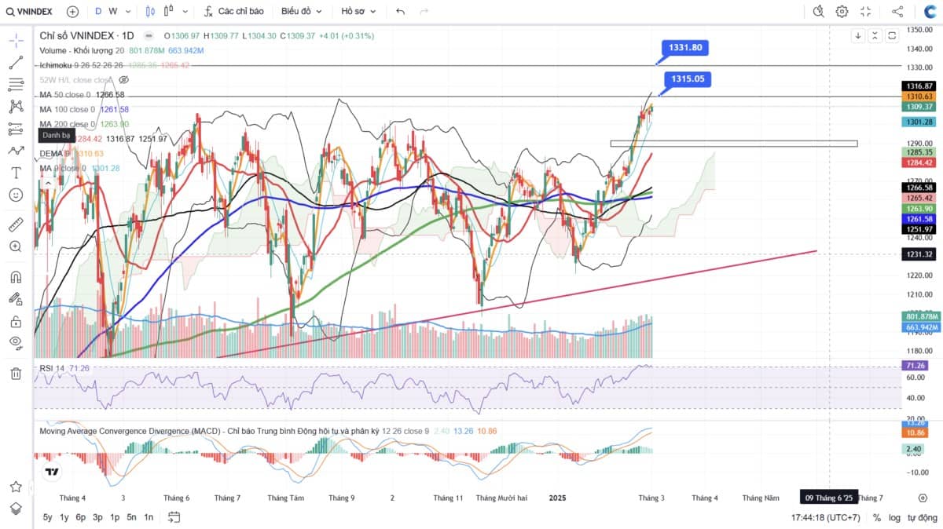Toggle percent scale mode

coord(877,518)
